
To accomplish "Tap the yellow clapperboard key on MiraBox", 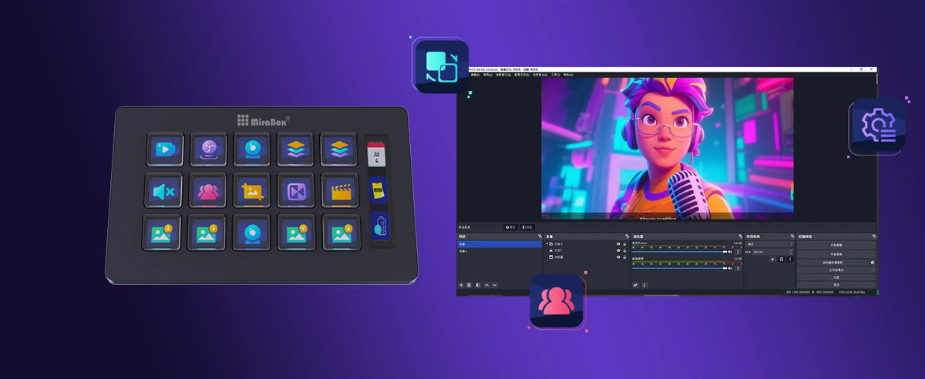I will coord(340,189).
